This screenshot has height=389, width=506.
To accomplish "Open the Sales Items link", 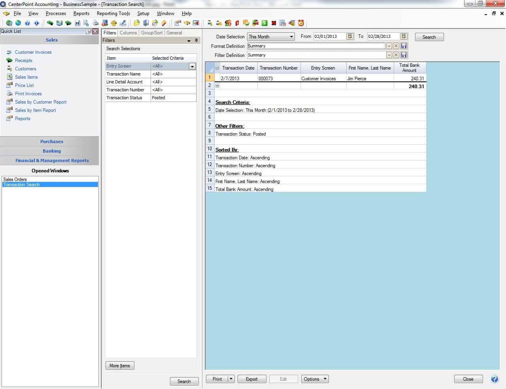I will pos(26,77).
